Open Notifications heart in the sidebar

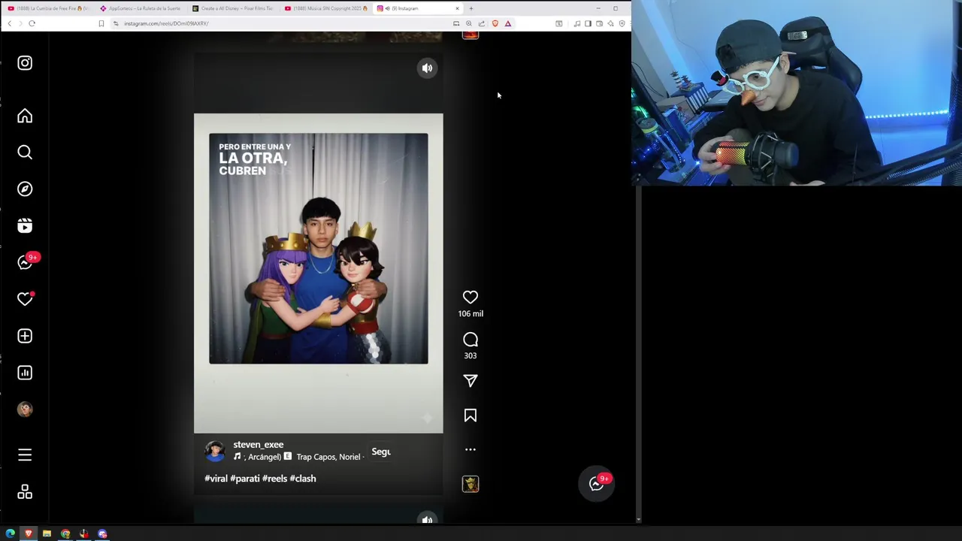click(x=25, y=299)
